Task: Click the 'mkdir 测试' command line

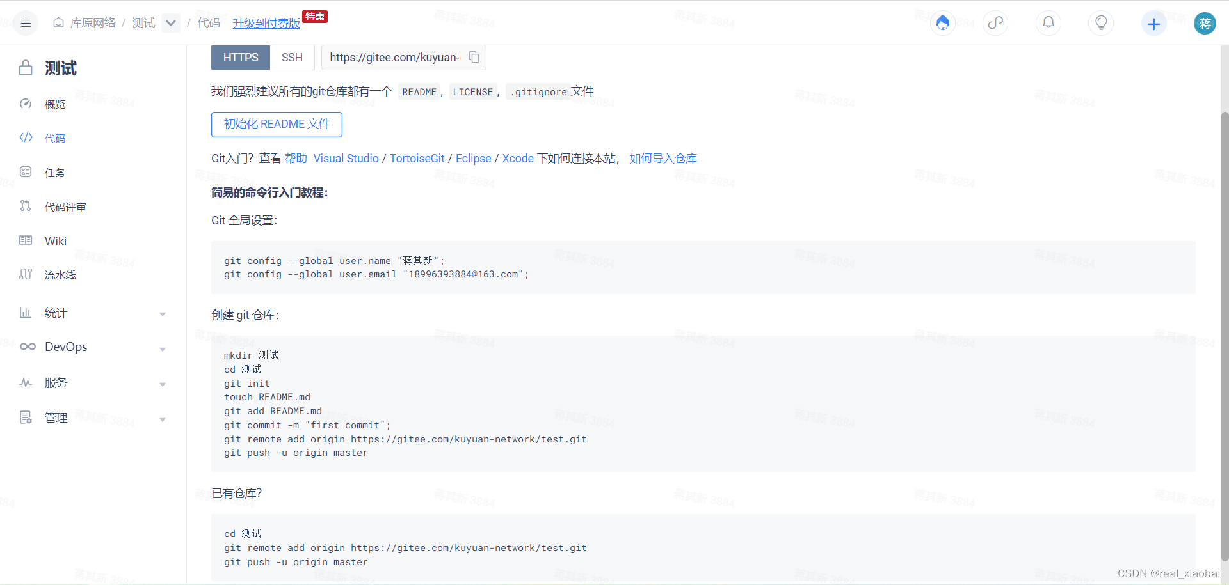Action: pyautogui.click(x=251, y=355)
